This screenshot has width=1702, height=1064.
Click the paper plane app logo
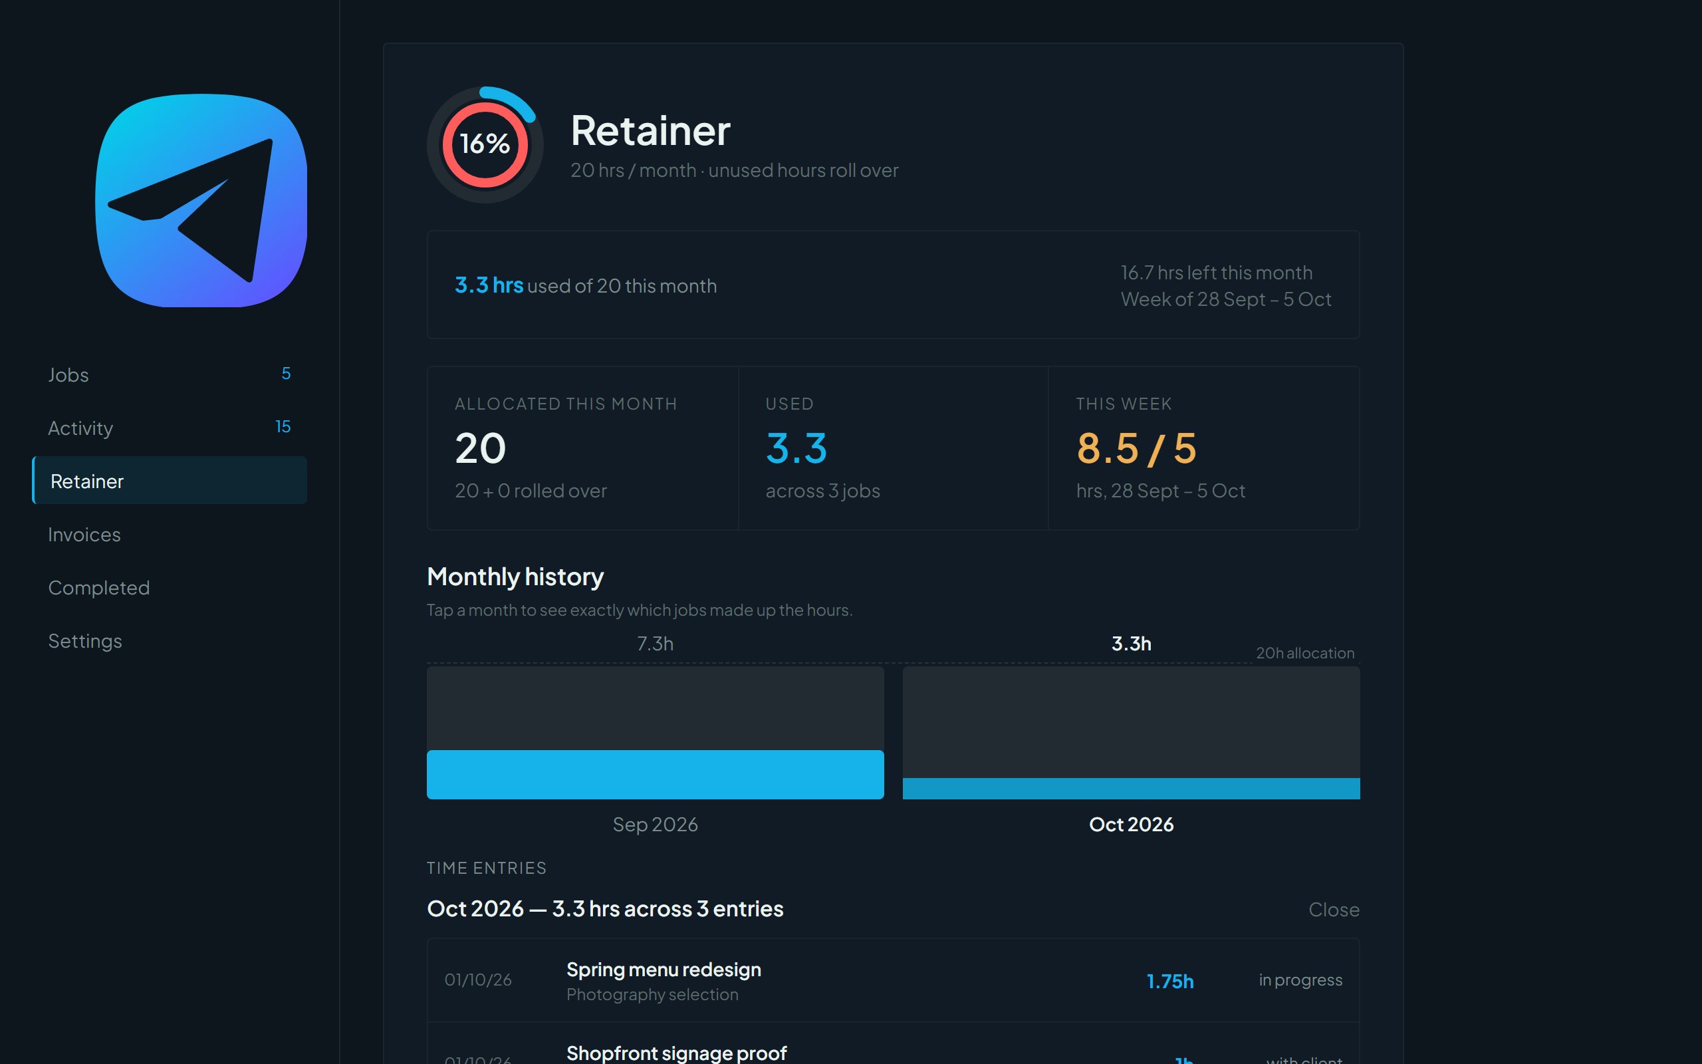(x=201, y=201)
